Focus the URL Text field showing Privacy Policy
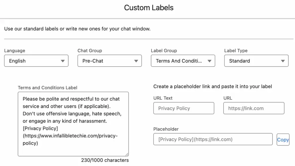This screenshot has width=295, height=166. 184,108
